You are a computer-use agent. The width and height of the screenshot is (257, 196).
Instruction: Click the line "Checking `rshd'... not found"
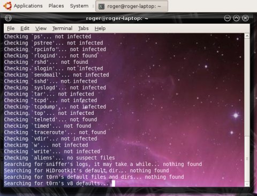click(x=46, y=62)
